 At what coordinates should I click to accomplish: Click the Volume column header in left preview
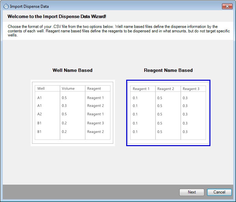tap(68, 89)
